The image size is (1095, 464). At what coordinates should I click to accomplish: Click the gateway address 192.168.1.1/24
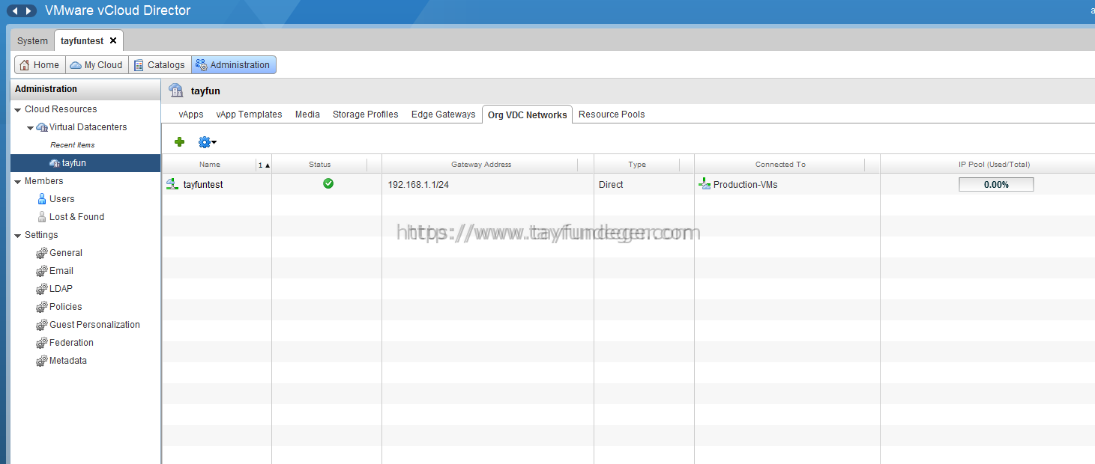tap(418, 185)
